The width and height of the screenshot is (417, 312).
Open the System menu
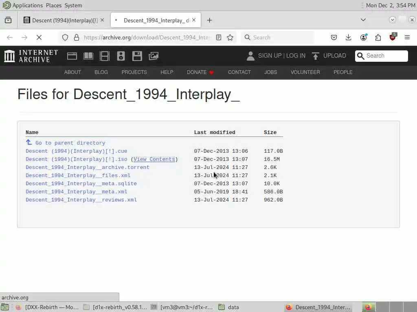tap(73, 5)
